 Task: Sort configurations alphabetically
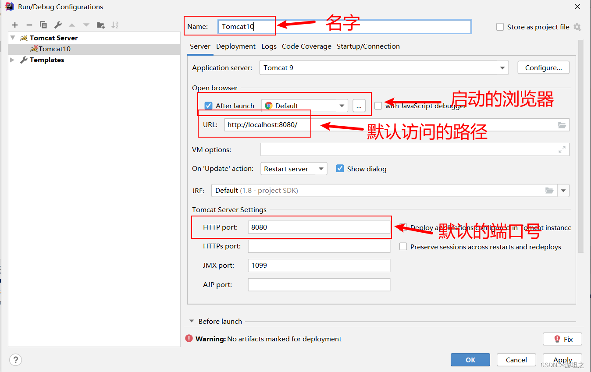point(115,25)
